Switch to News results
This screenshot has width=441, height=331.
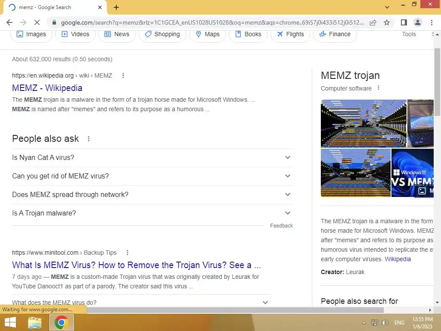pyautogui.click(x=117, y=34)
